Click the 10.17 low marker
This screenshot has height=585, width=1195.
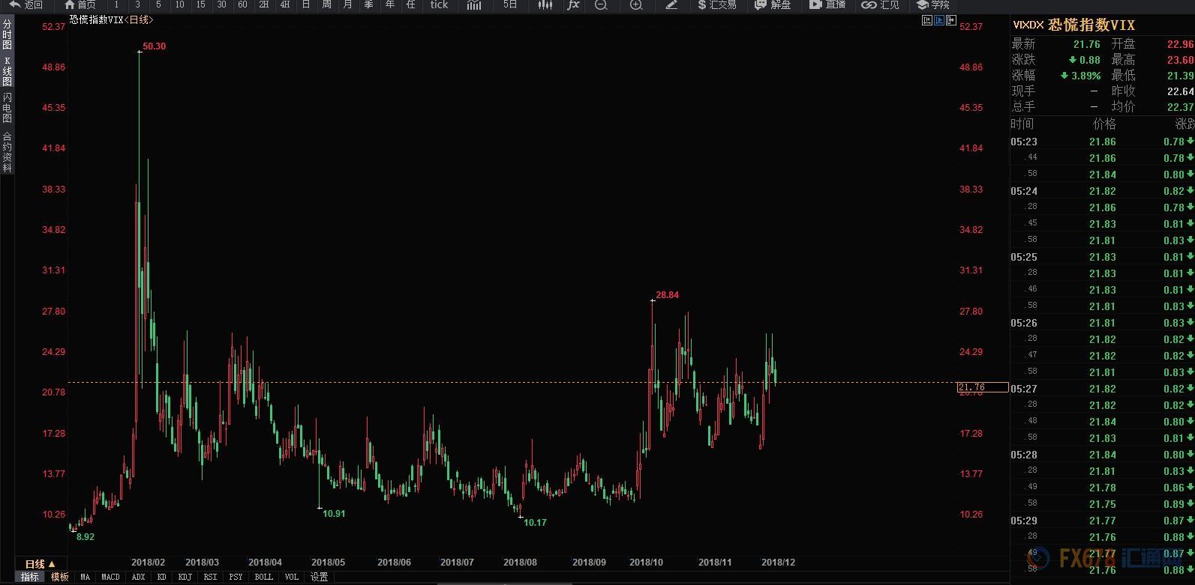point(535,523)
